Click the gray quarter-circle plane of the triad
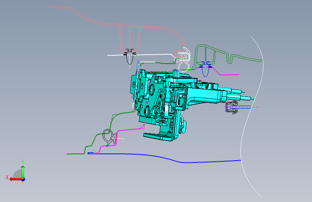312x202 pixels. tap(18, 174)
